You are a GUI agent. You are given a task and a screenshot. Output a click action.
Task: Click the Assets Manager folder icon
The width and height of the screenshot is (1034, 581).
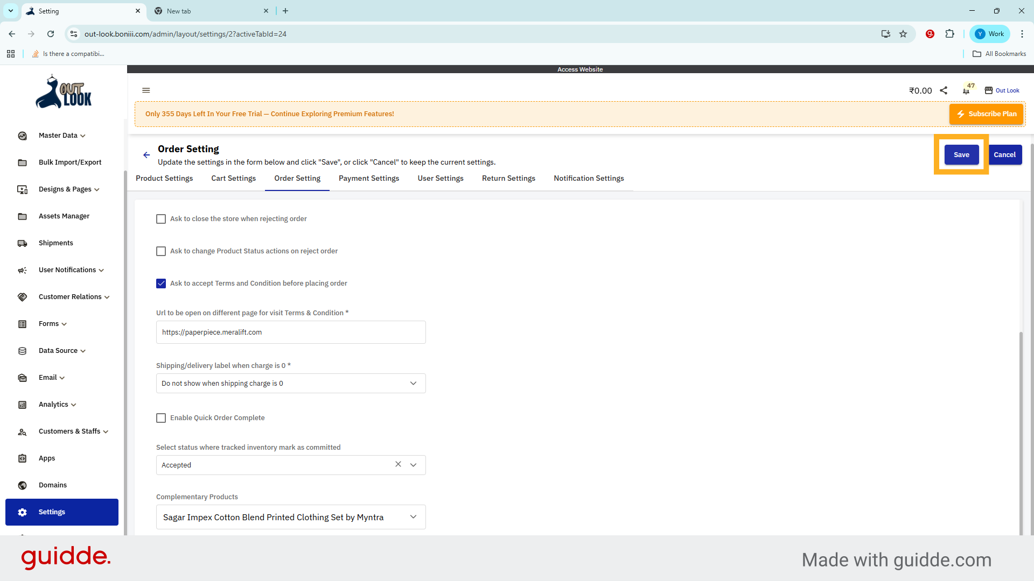coord(23,216)
